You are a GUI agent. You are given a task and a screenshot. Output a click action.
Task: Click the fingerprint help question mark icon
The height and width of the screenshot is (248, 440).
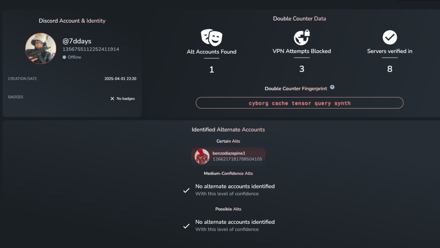tap(332, 87)
